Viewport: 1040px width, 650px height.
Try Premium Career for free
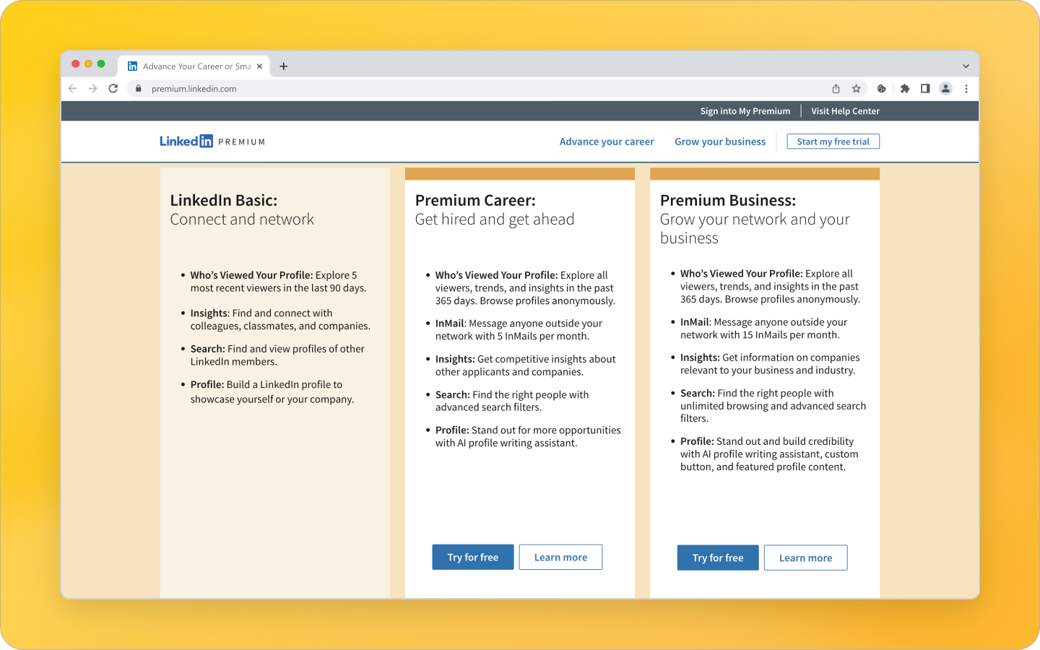(x=472, y=557)
